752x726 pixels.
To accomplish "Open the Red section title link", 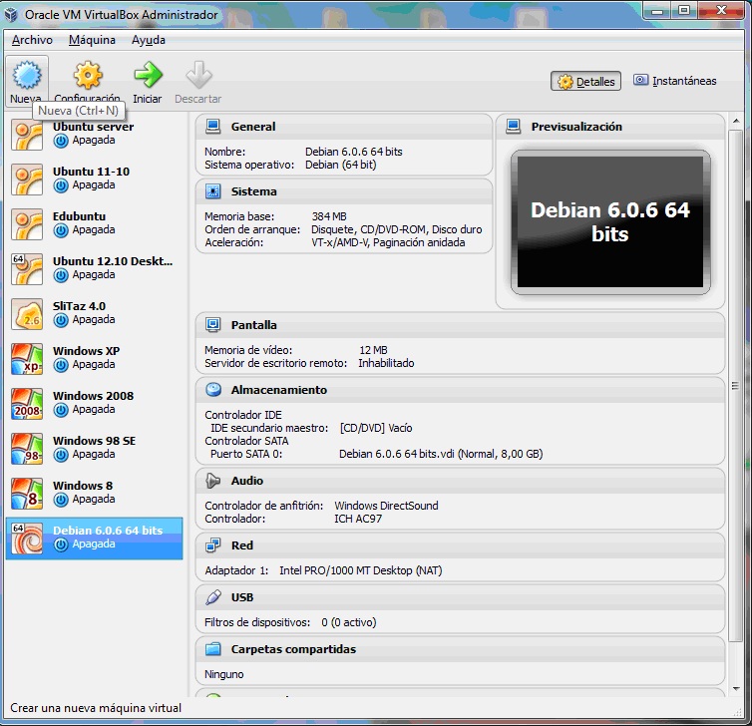I will click(x=242, y=545).
